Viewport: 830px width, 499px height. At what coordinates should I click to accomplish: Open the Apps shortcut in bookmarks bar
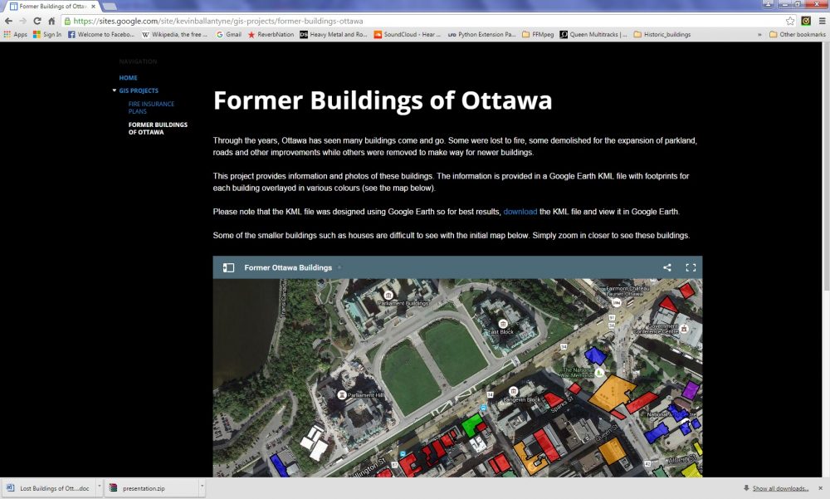click(16, 34)
